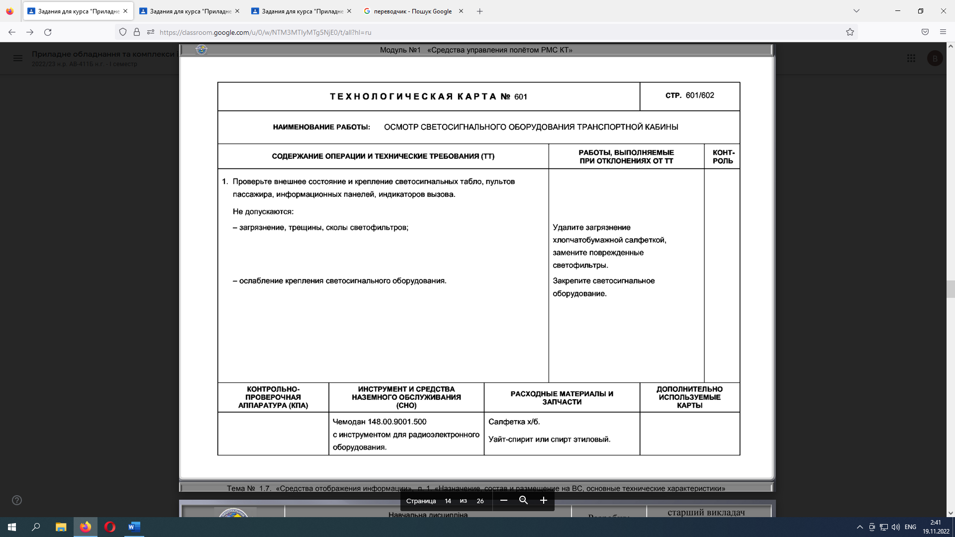Switch to the third 'Задания для курса' tab
Viewport: 955px width, 537px height.
click(302, 11)
